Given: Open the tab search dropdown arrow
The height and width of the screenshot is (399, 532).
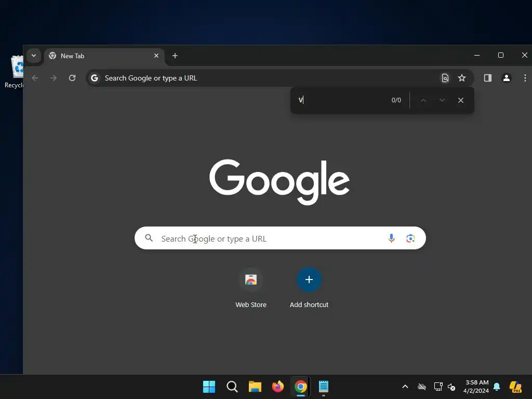Looking at the screenshot, I should pos(34,56).
